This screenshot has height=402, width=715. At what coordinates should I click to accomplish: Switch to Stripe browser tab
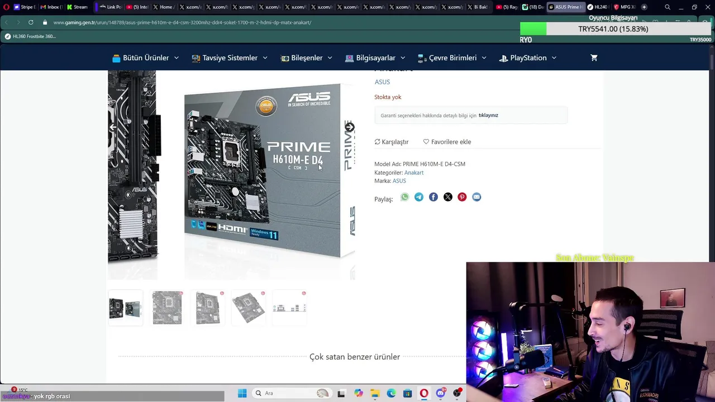tap(25, 7)
